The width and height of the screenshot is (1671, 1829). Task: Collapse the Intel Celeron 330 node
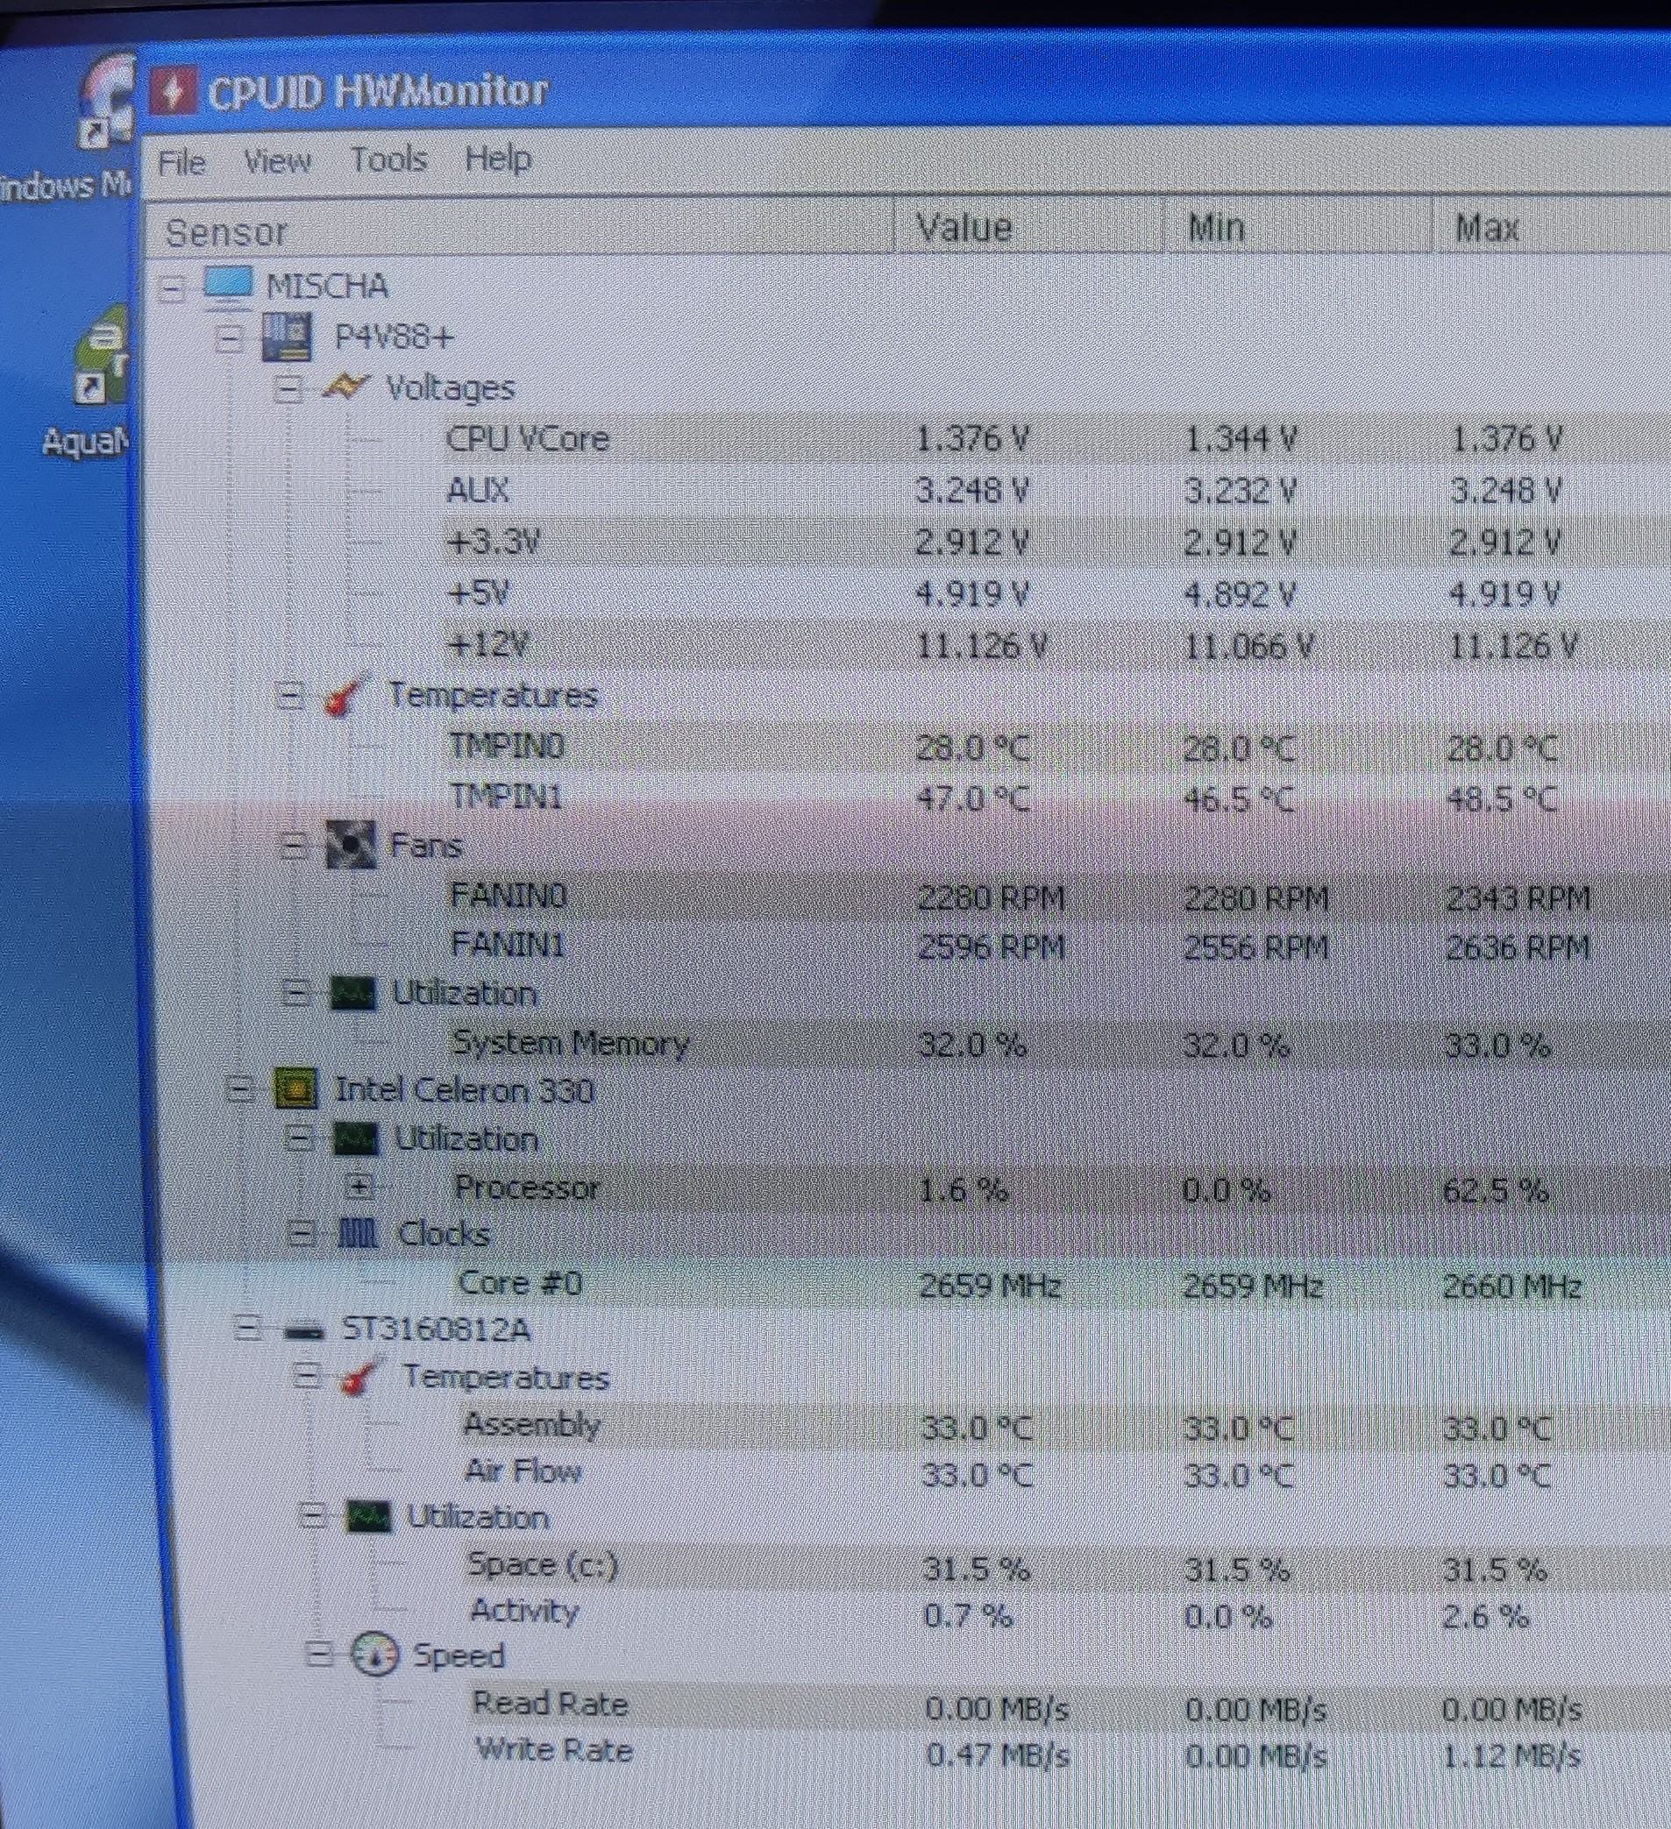tap(239, 1088)
